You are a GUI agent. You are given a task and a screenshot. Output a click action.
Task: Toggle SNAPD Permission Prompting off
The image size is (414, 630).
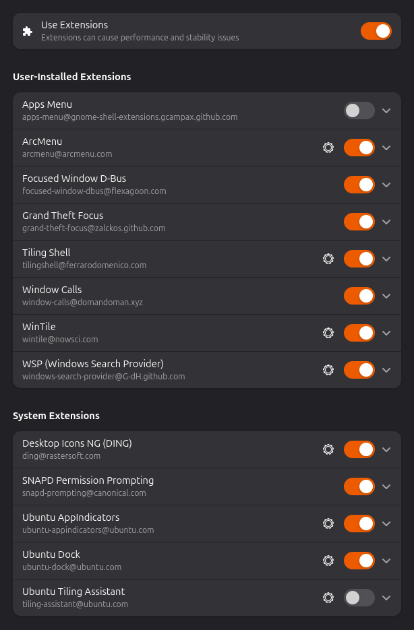click(x=359, y=486)
